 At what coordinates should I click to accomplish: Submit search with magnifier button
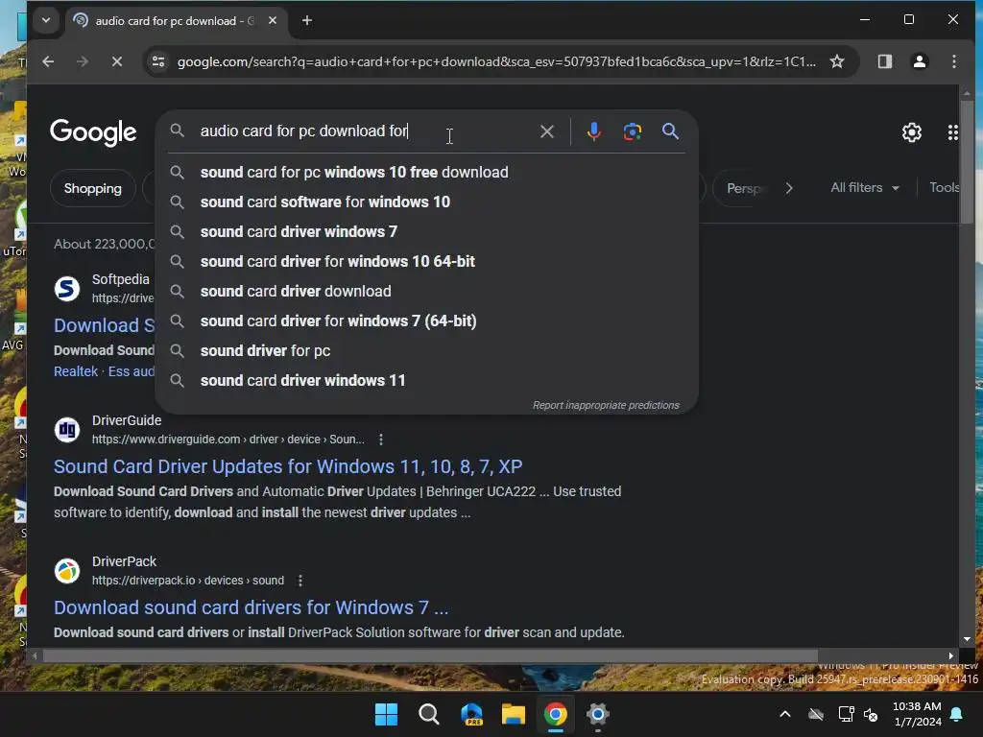coord(670,131)
